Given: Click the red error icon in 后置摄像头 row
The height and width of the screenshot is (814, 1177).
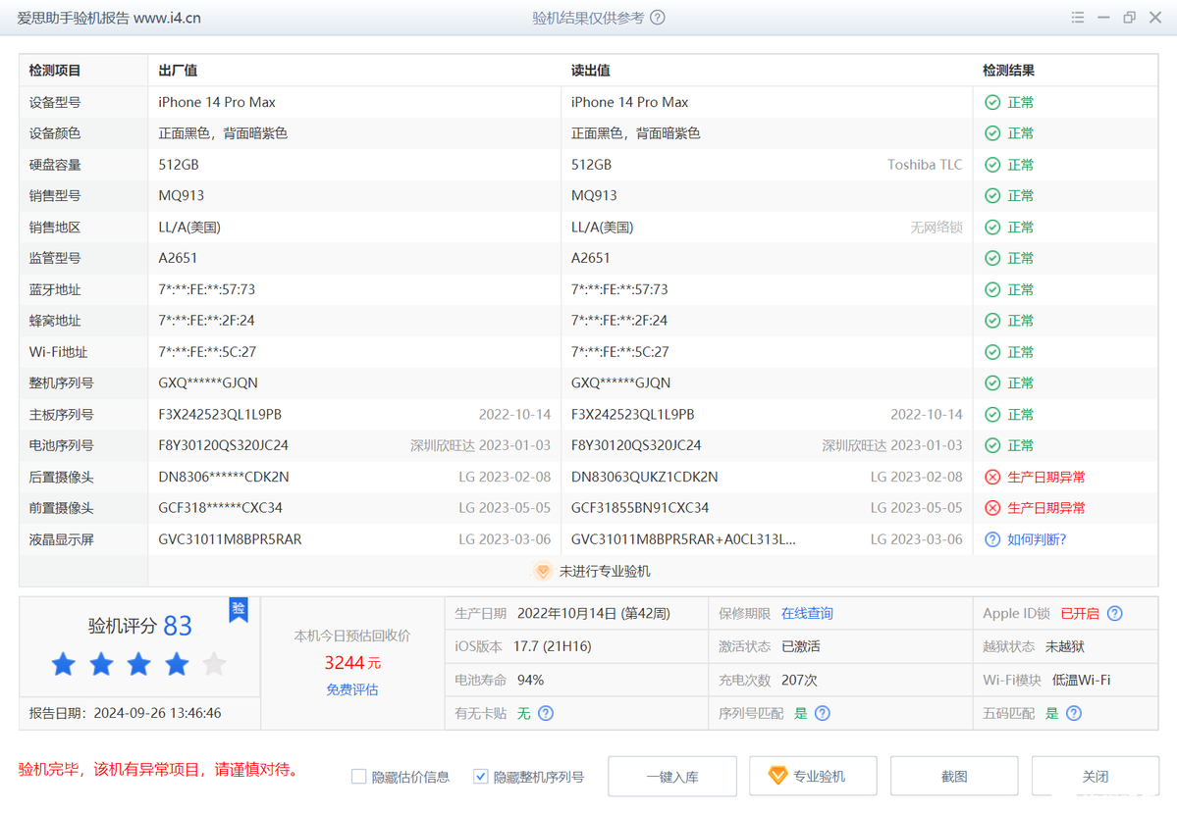Looking at the screenshot, I should (992, 478).
